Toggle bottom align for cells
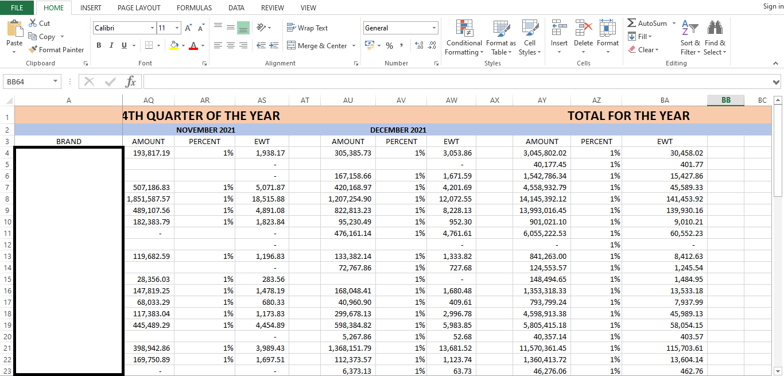The image size is (784, 376). [243, 27]
